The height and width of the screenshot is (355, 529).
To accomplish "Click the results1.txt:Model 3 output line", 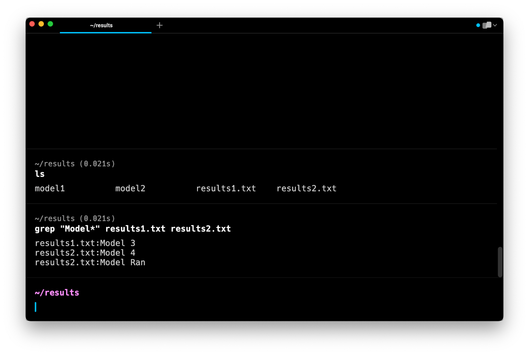I will (85, 244).
